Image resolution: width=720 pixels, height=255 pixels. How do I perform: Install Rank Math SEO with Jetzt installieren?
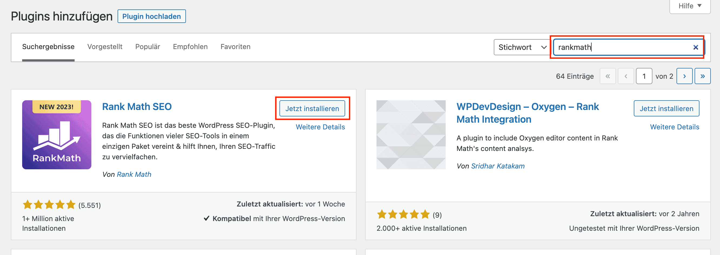tap(312, 108)
